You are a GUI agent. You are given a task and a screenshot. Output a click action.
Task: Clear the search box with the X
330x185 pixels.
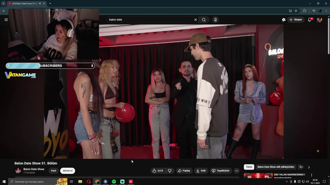pos(195,20)
